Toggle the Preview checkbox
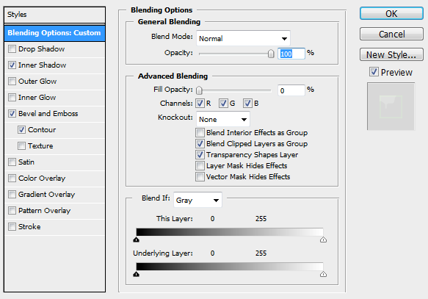Screen dimensions: 428x299 [x=374, y=72]
